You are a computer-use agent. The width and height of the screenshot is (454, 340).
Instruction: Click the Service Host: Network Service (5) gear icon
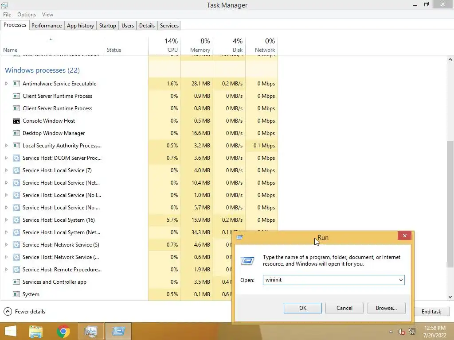[16, 245]
